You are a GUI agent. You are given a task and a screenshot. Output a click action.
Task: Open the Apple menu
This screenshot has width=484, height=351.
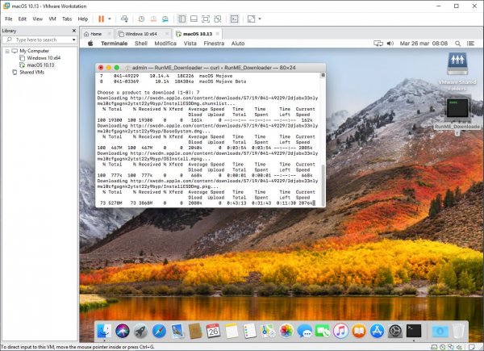point(90,44)
